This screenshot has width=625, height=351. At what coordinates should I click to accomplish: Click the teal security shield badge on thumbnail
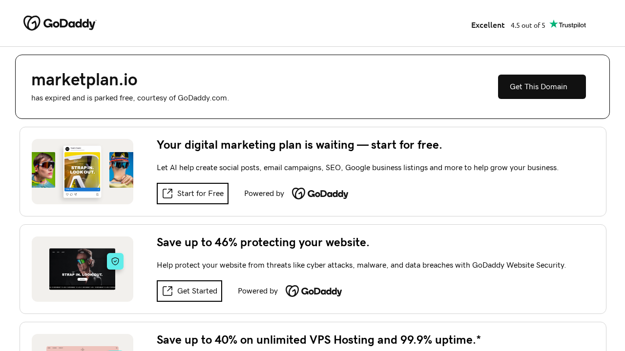pyautogui.click(x=115, y=260)
